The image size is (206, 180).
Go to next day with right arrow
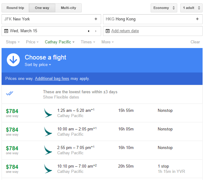coord(96,31)
